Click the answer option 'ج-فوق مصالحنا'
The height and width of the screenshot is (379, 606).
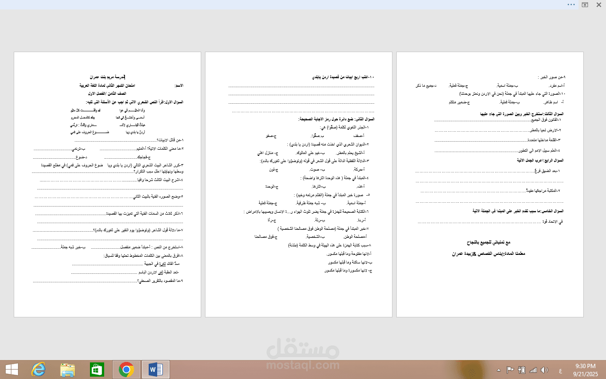[x=266, y=236]
